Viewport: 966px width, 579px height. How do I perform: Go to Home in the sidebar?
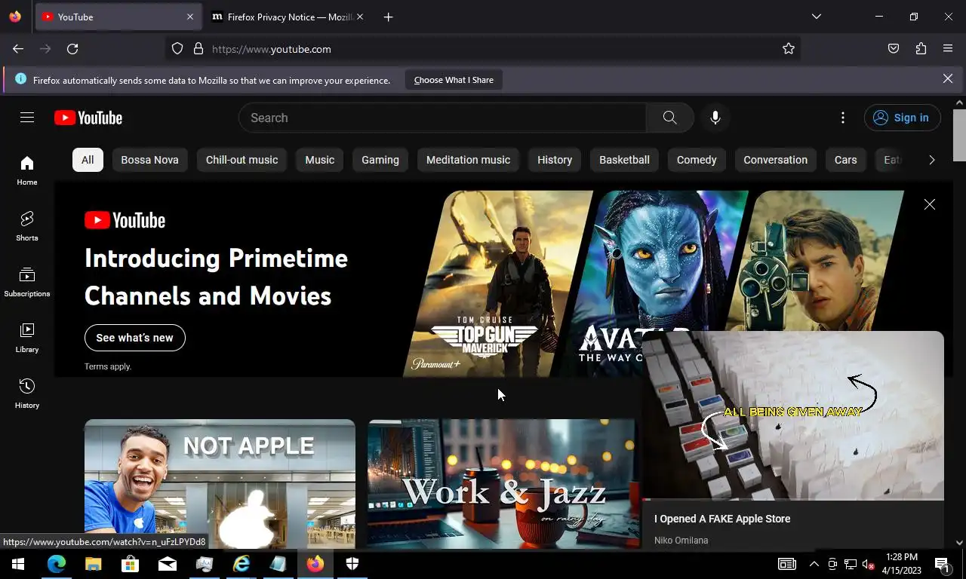(27, 170)
